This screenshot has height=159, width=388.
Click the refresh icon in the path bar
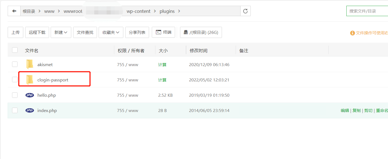[245, 11]
